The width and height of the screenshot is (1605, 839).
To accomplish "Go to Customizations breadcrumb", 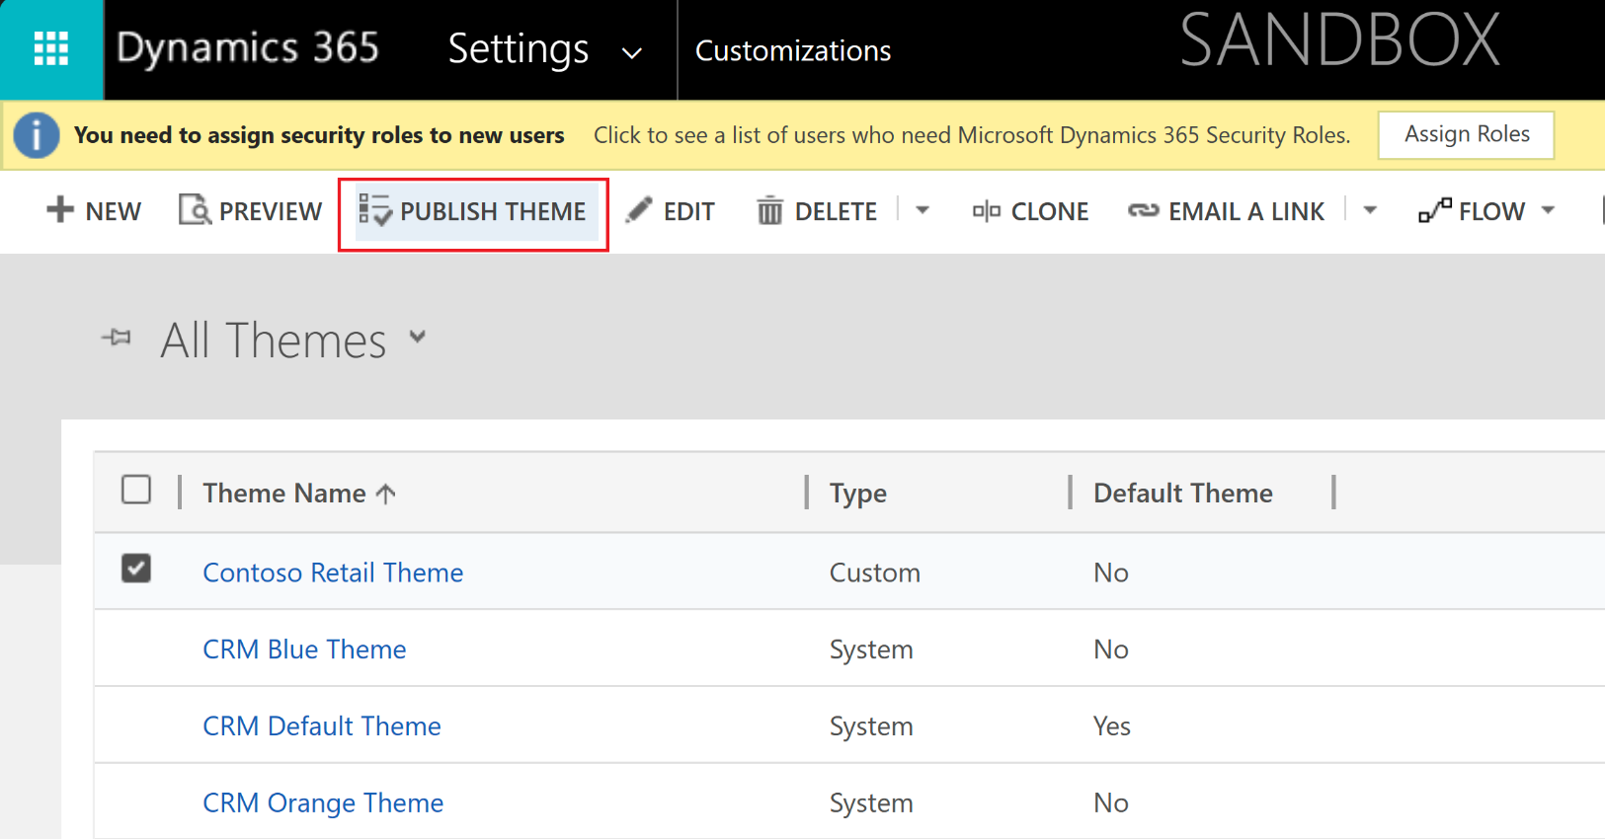I will [793, 50].
